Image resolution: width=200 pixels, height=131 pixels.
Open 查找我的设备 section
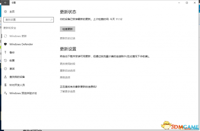17,77
